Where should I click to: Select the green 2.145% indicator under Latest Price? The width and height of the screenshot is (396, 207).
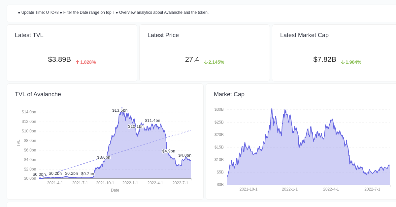point(214,62)
